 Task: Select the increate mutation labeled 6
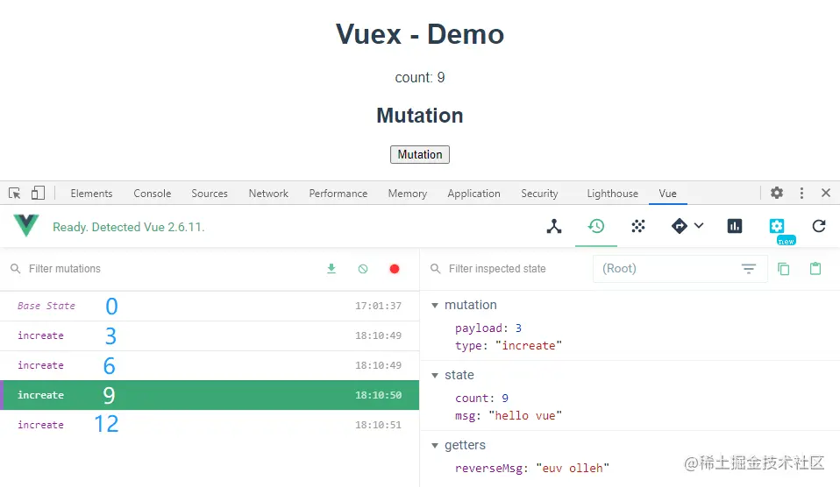[x=210, y=365]
